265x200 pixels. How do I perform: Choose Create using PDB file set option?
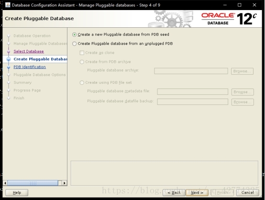pos(82,82)
